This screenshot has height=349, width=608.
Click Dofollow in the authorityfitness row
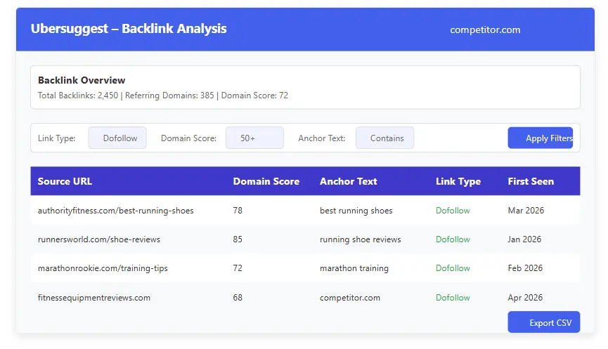[x=453, y=211]
